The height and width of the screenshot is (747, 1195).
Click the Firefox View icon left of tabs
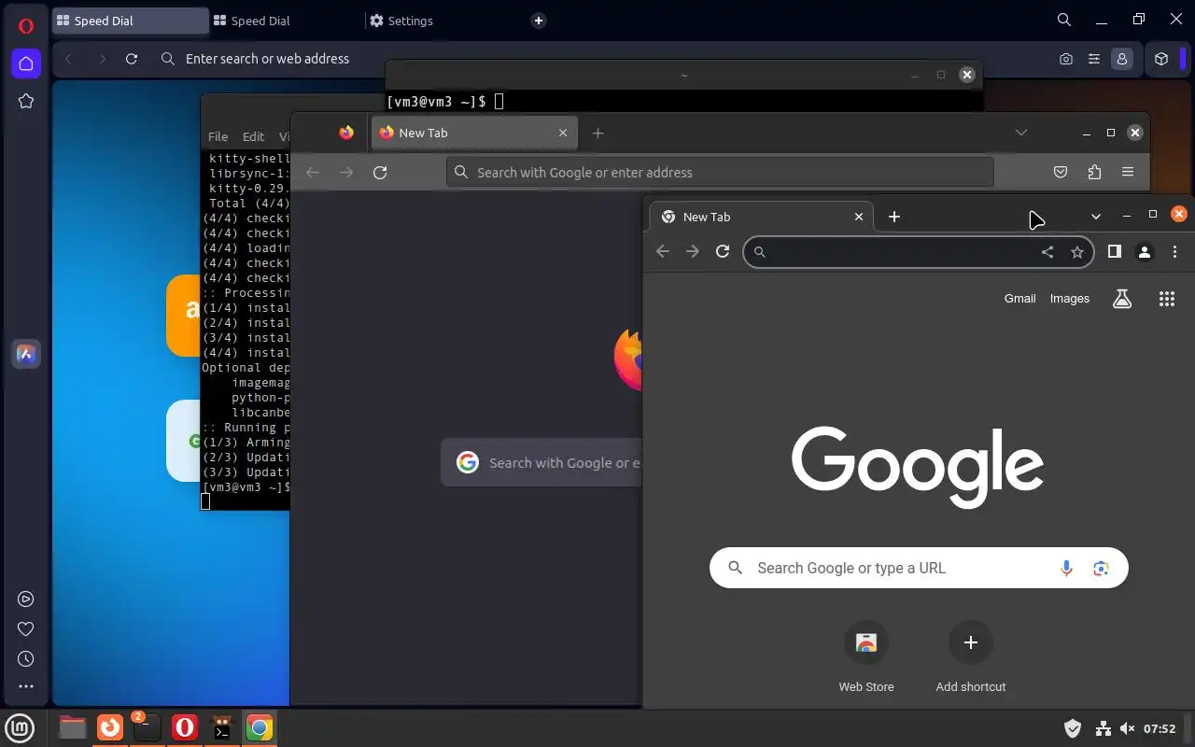click(346, 134)
